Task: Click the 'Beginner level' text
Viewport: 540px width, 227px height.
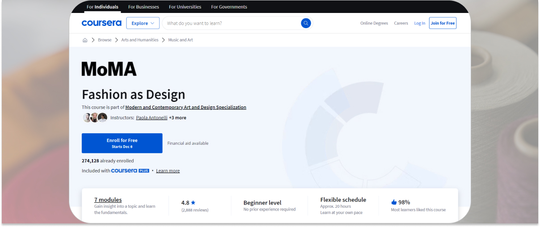Action: (x=262, y=202)
